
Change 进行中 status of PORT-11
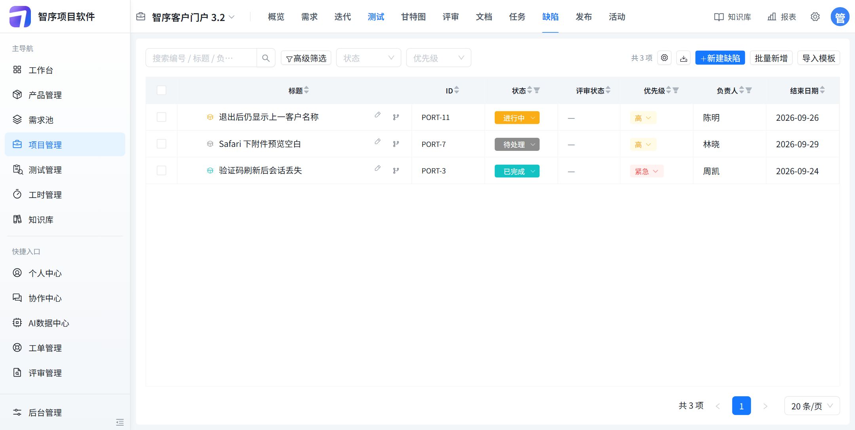[517, 118]
